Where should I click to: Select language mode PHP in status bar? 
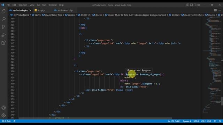click(x=209, y=121)
